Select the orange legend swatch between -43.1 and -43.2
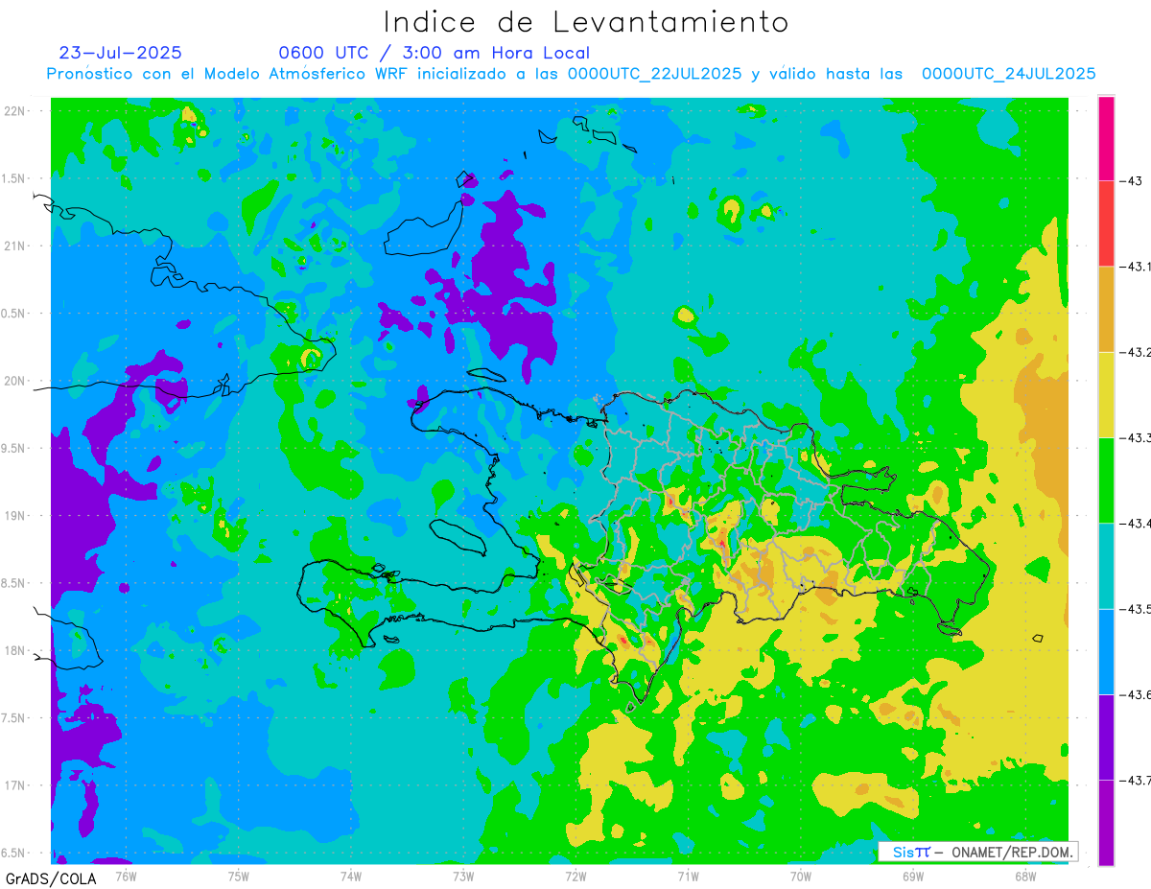Screen dimensions: 1151x889 click(x=1106, y=309)
